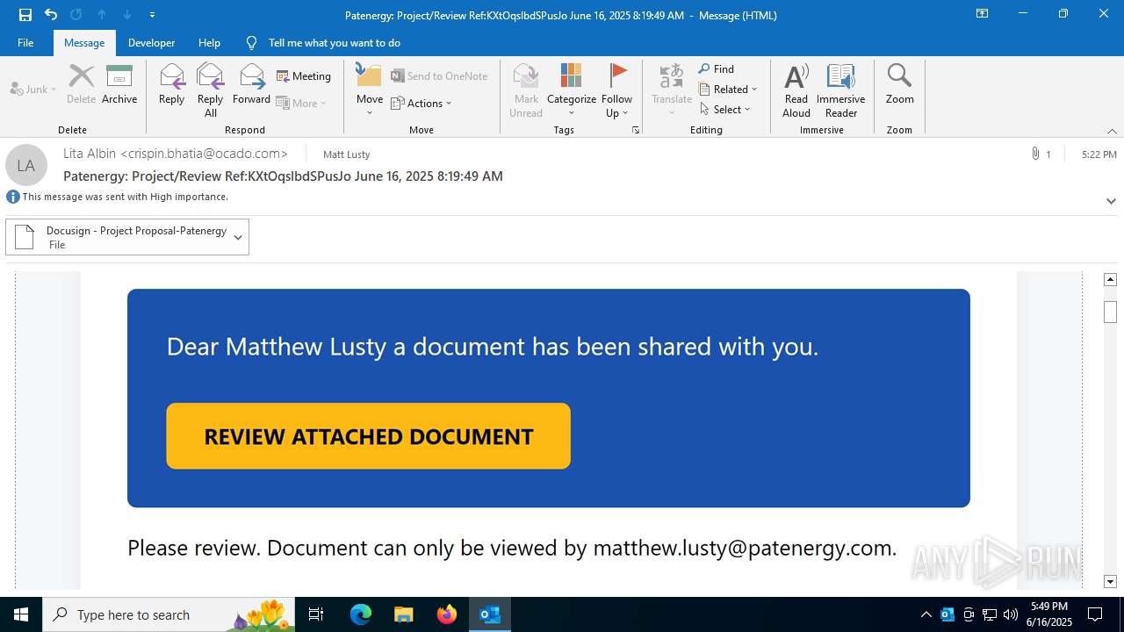Open the Select dropdown
This screenshot has height=632, width=1124.
(x=725, y=109)
